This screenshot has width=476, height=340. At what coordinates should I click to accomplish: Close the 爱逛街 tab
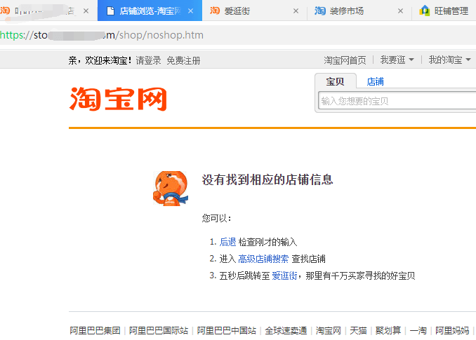pyautogui.click(x=296, y=11)
